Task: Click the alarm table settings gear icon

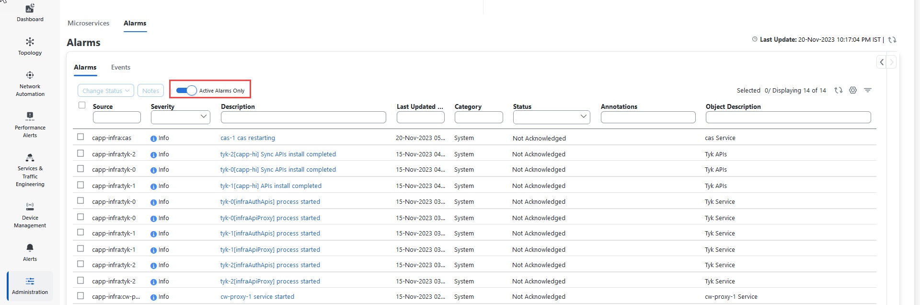Action: 852,90
